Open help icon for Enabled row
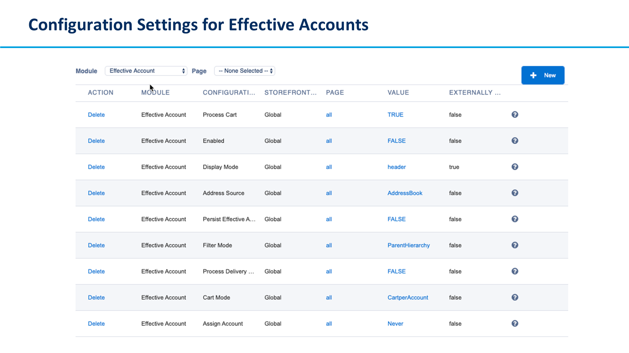 pyautogui.click(x=515, y=141)
